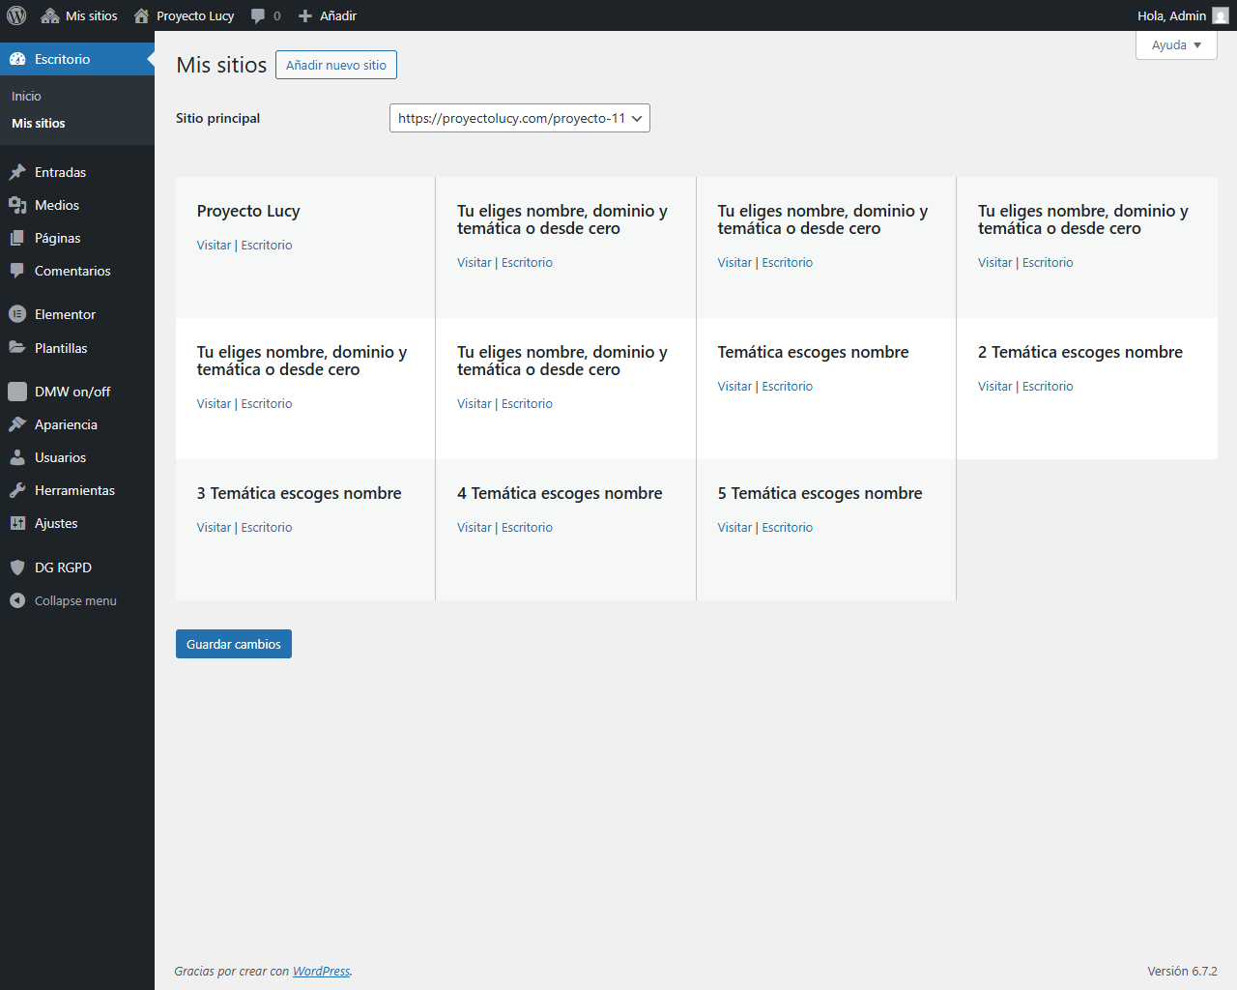The width and height of the screenshot is (1237, 990).
Task: Click the Ajustes settings icon
Action: pos(17,523)
